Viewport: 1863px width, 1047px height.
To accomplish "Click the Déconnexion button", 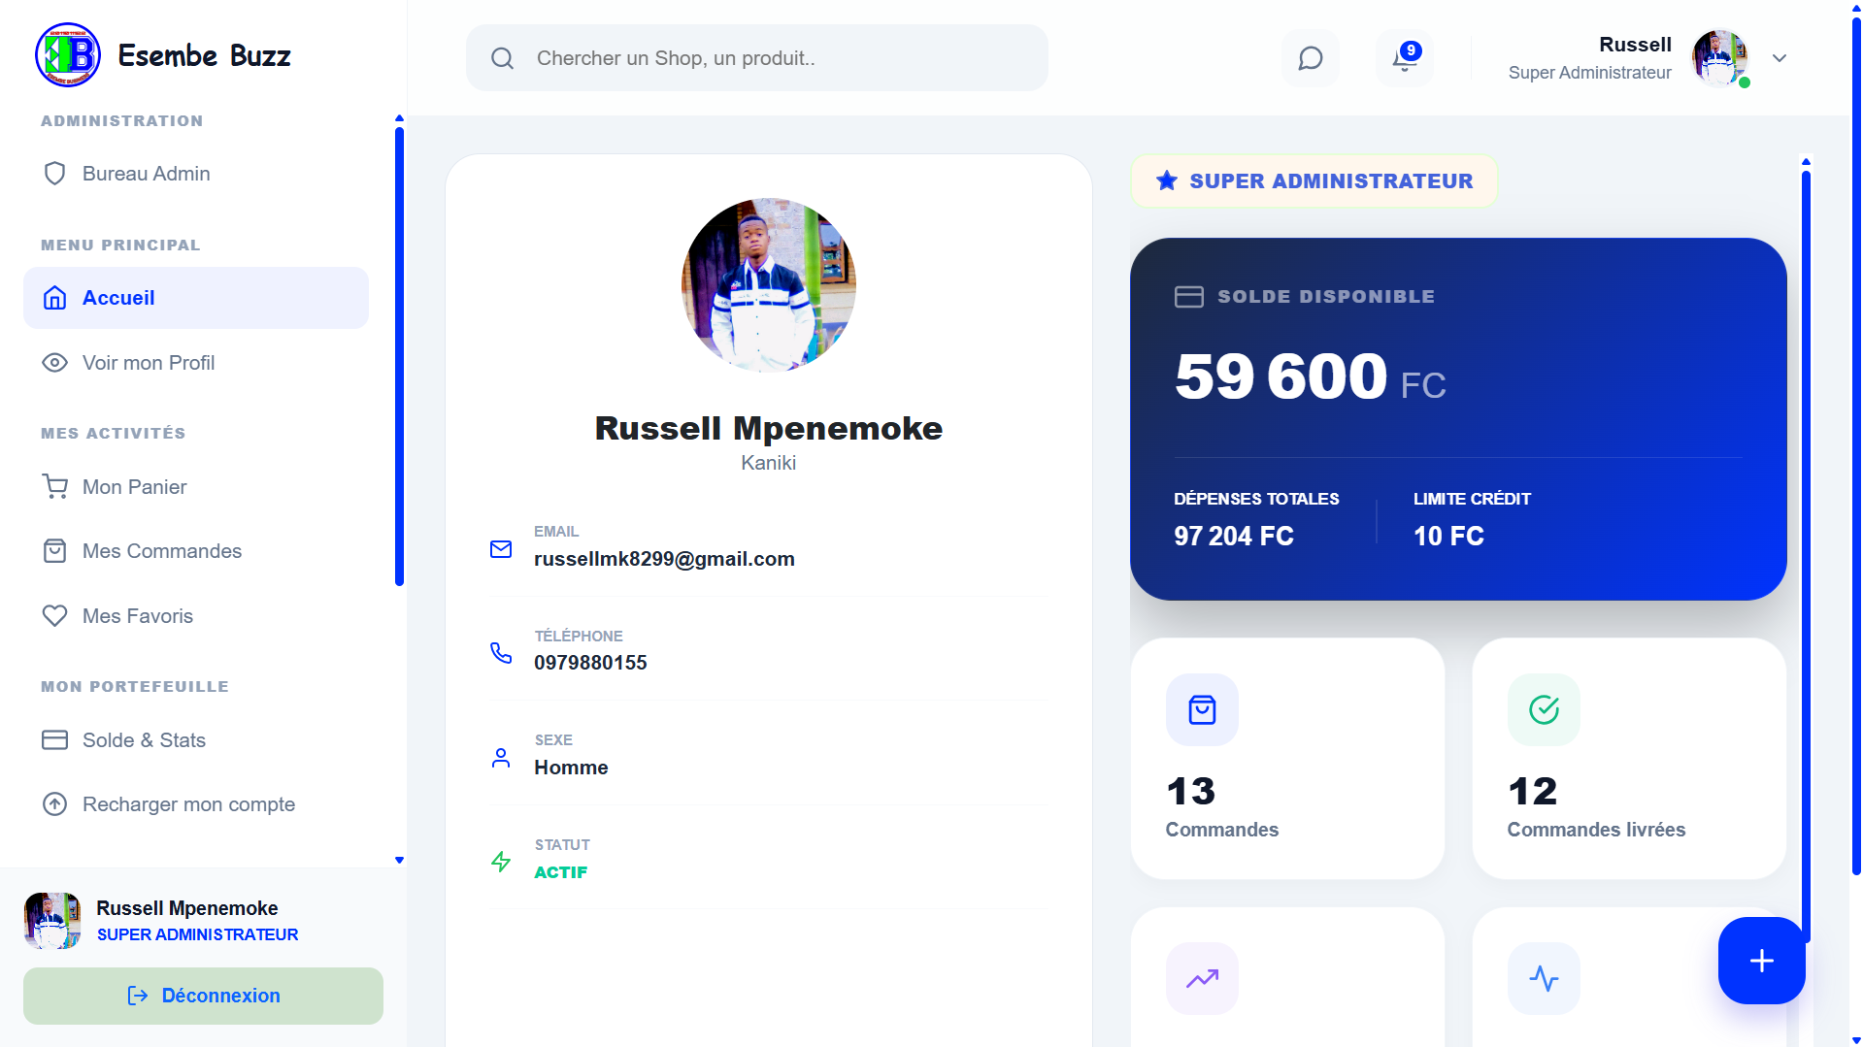I will point(203,996).
